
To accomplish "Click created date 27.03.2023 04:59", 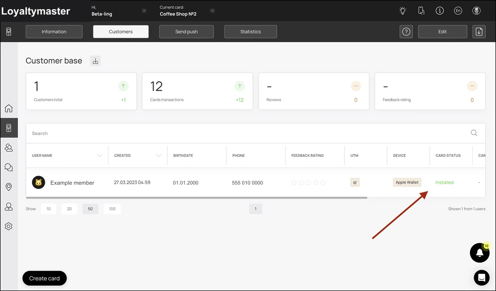I will (132, 182).
